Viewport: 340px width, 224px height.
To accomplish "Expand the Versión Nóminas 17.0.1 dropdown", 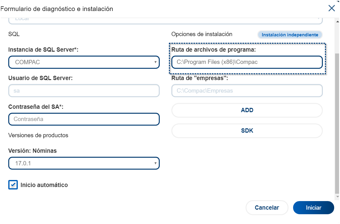I will (84, 163).
